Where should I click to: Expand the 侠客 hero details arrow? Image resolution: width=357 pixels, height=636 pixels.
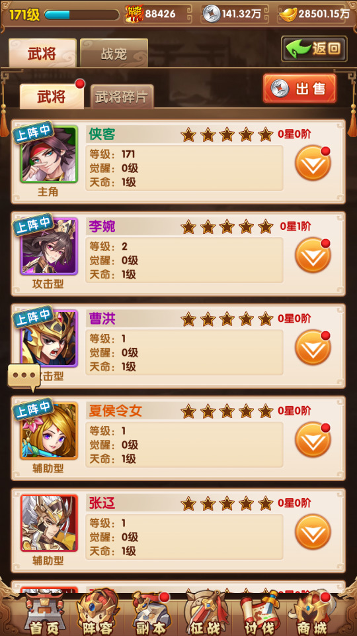click(313, 163)
